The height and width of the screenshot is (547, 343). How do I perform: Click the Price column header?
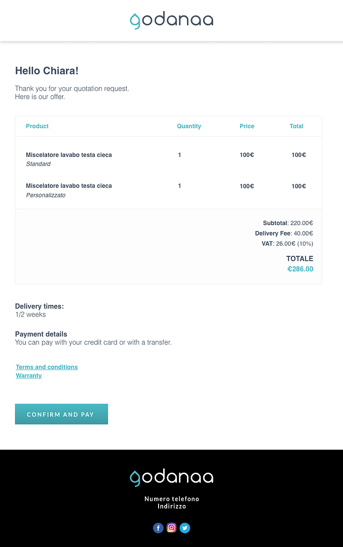(x=247, y=126)
